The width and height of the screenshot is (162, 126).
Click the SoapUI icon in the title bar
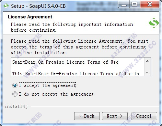click(x=6, y=6)
